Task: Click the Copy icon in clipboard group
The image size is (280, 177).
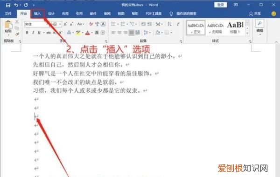Action: [17, 28]
